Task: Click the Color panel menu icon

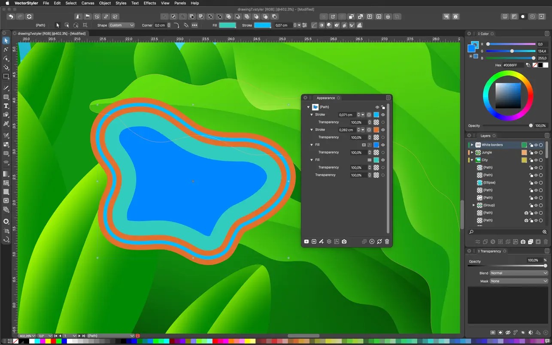Action: (547, 33)
